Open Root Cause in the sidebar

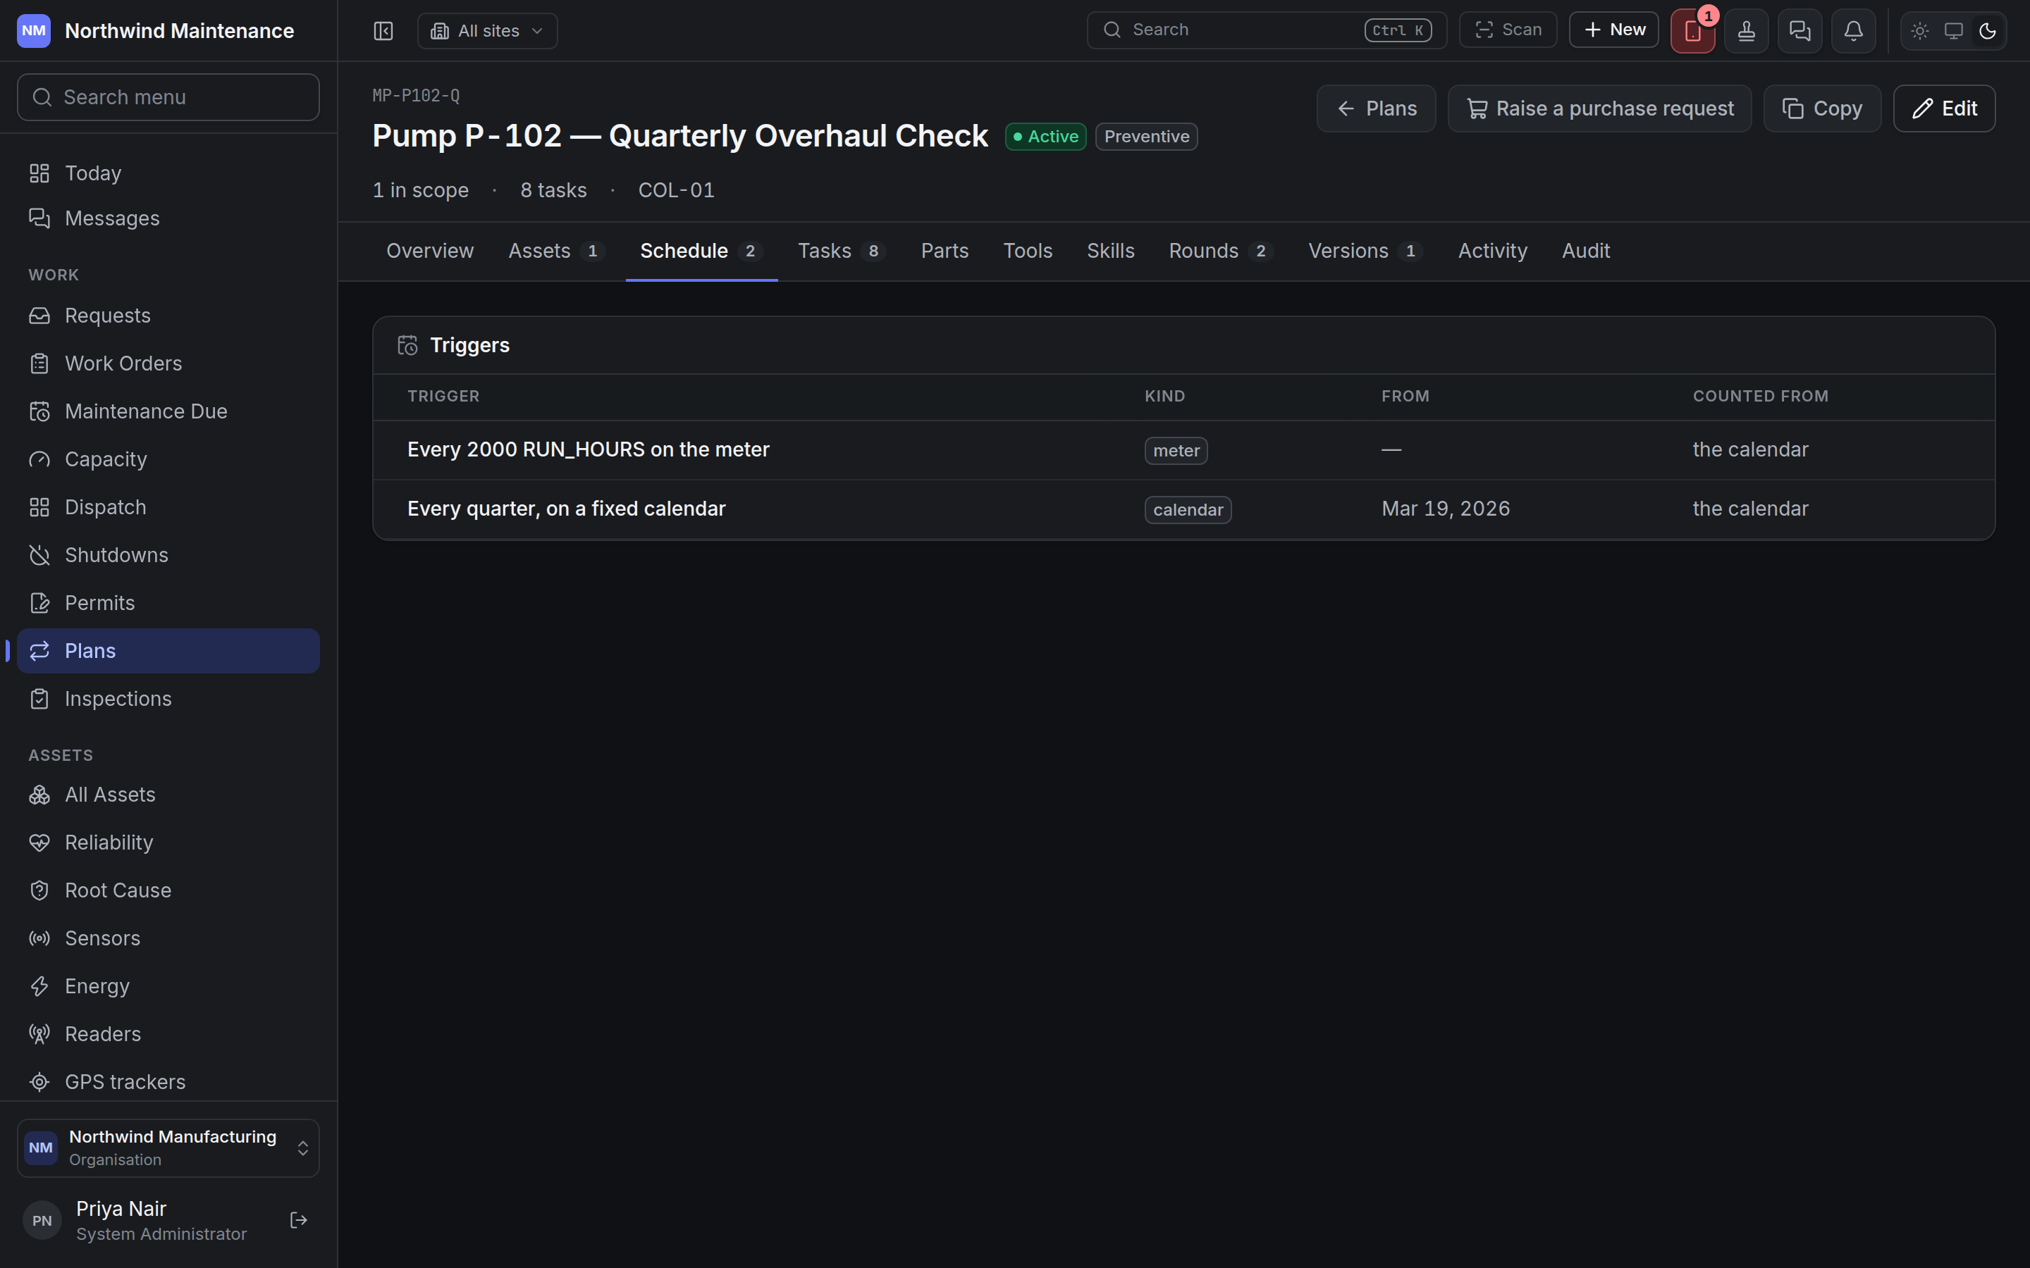click(168, 890)
